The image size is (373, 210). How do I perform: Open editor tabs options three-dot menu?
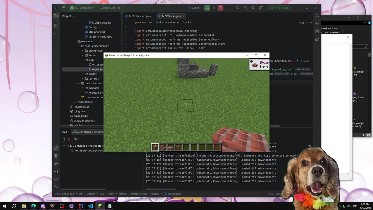309,16
